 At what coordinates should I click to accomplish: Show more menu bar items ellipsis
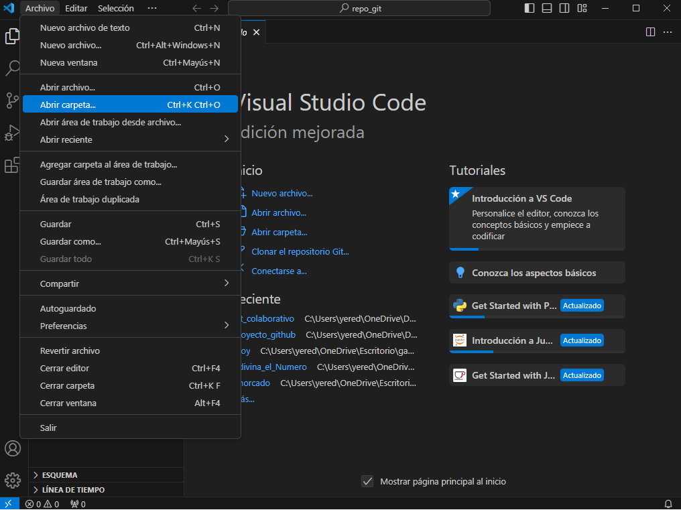click(x=151, y=8)
